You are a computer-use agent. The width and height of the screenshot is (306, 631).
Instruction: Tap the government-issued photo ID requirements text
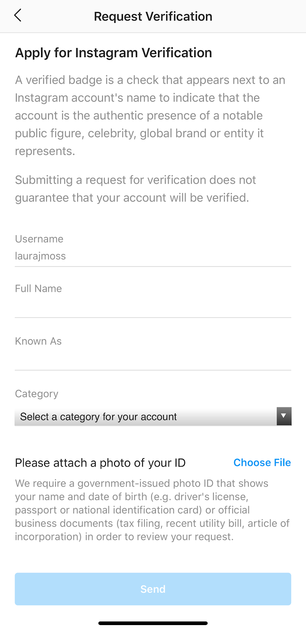point(152,510)
